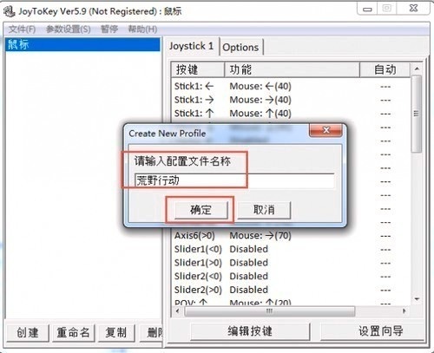
Task: Click the 自动 column header
Action: (x=385, y=69)
